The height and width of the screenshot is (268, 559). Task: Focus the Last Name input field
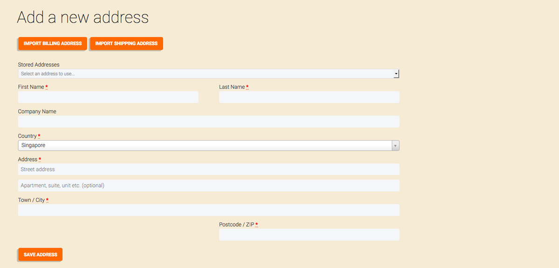click(x=309, y=97)
